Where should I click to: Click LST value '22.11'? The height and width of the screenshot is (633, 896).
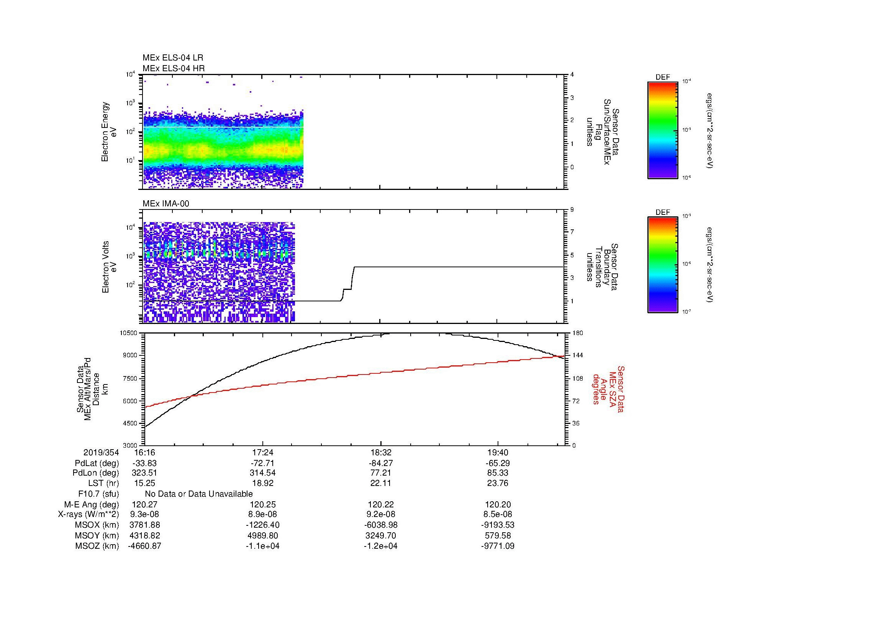[x=380, y=483]
